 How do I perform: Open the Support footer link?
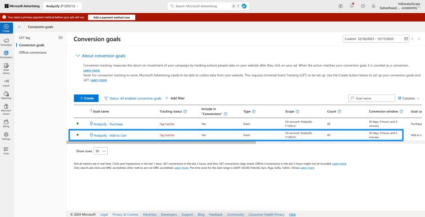click(x=187, y=215)
